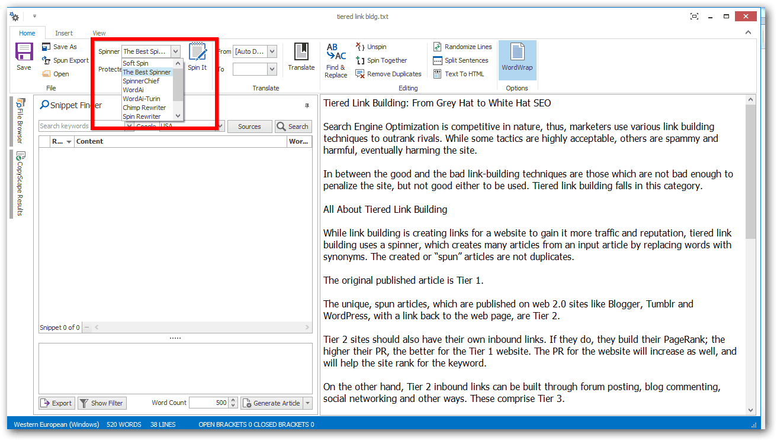Open Find & Replace tool

tap(336, 60)
